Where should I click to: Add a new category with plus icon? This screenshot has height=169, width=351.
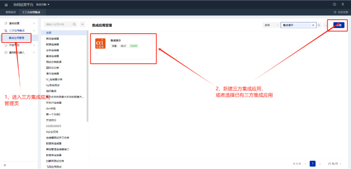[x=83, y=24]
